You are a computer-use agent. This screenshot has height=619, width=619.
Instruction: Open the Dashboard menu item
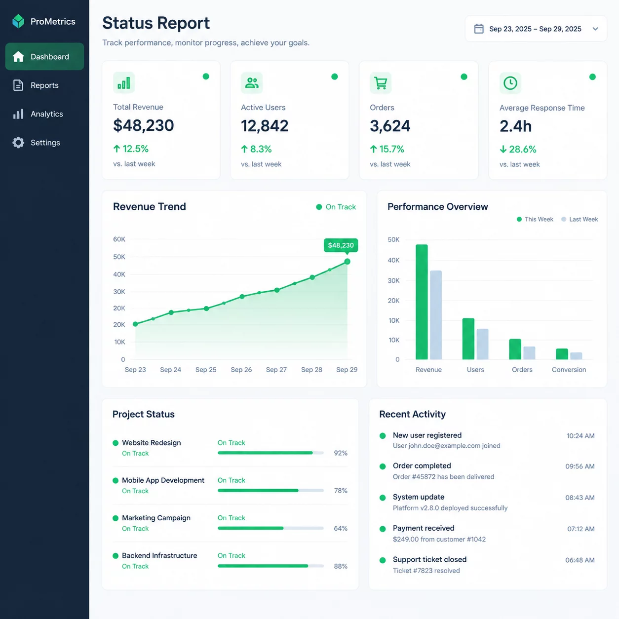44,56
